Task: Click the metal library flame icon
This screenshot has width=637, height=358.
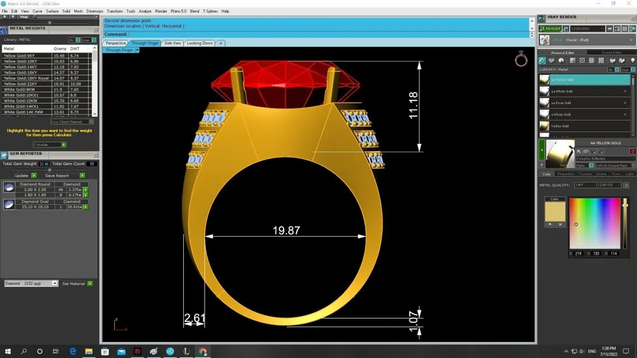Action: point(543,61)
